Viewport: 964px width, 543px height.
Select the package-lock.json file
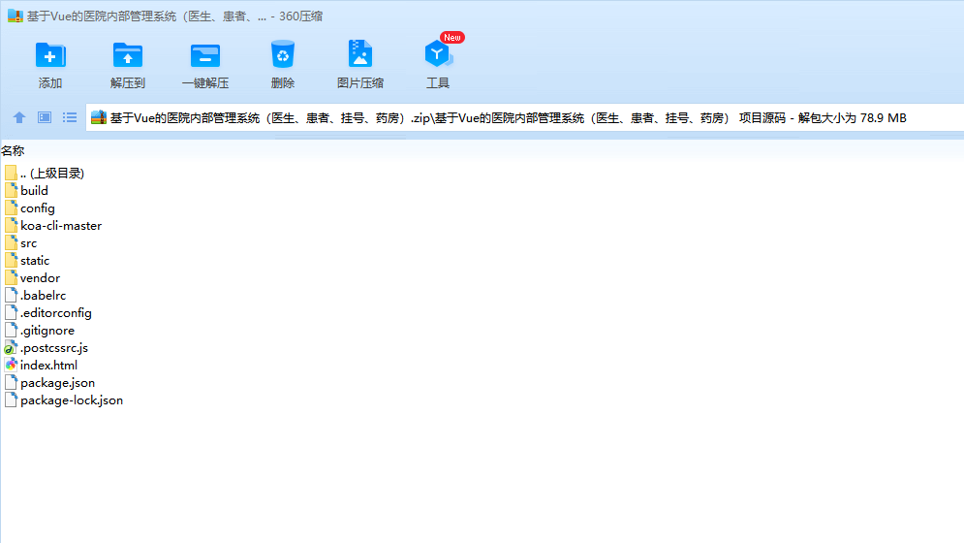[x=72, y=400]
